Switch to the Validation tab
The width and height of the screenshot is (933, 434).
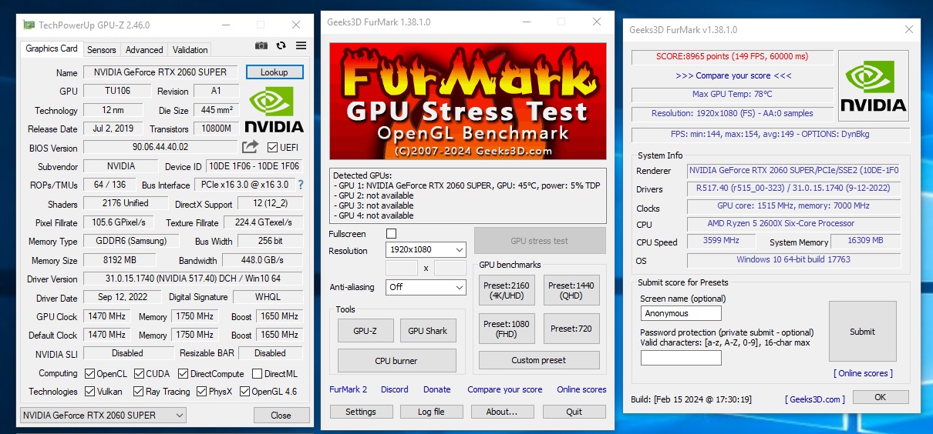tap(190, 50)
